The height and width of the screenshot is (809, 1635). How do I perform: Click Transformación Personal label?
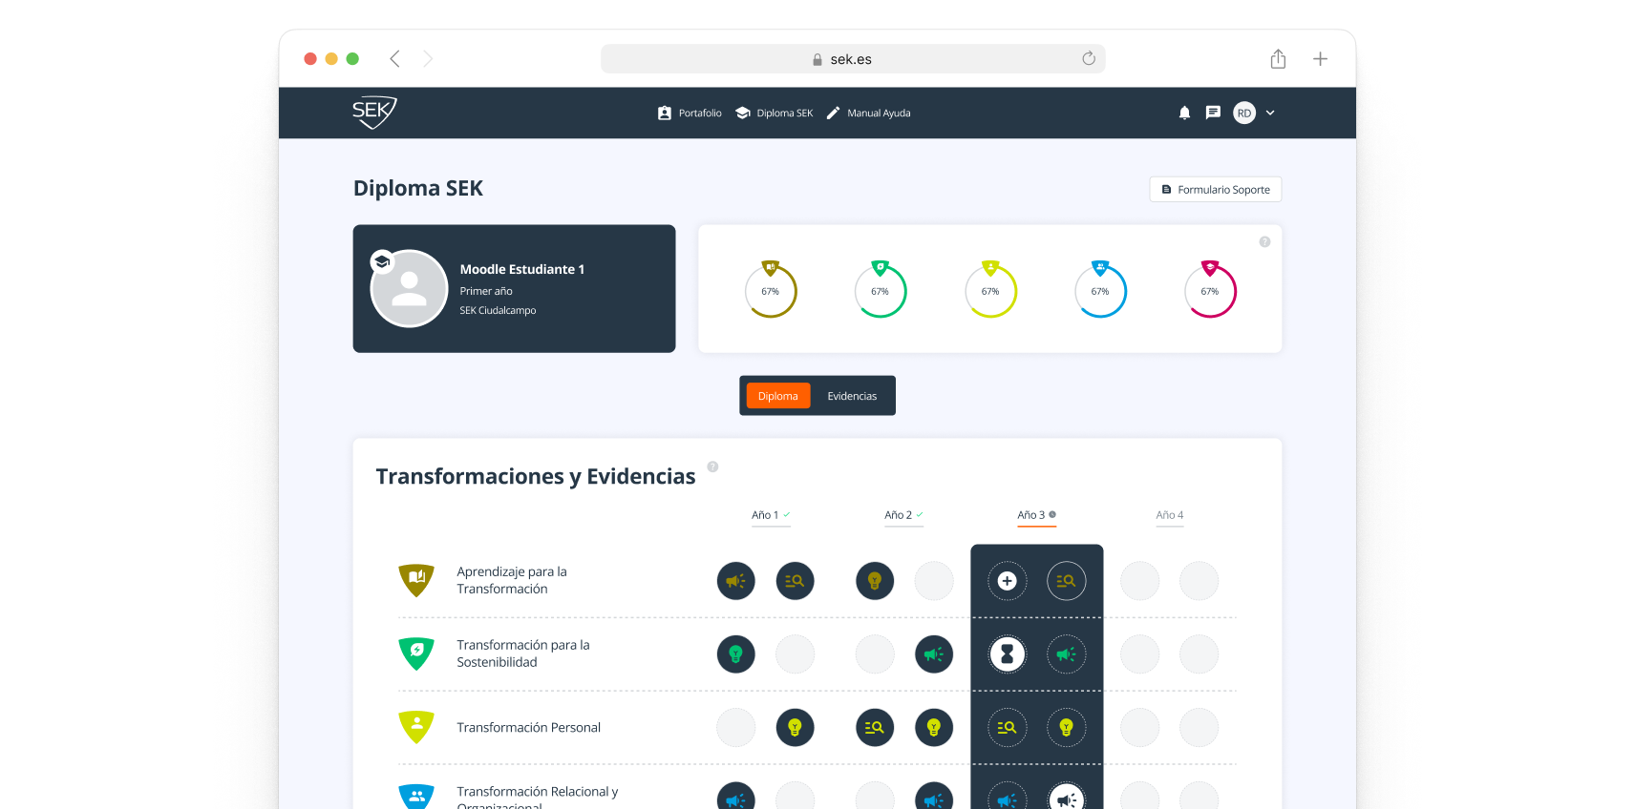(529, 727)
